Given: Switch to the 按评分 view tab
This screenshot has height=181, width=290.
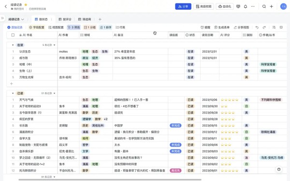Looking at the screenshot, I should click(65, 19).
